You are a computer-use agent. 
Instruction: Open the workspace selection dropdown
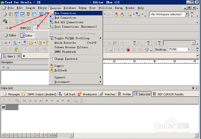187,14
